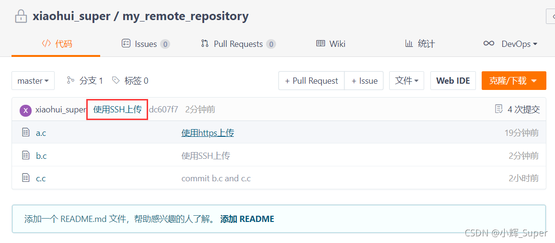Open the 文件 dropdown menu
This screenshot has width=555, height=243.
coord(407,80)
